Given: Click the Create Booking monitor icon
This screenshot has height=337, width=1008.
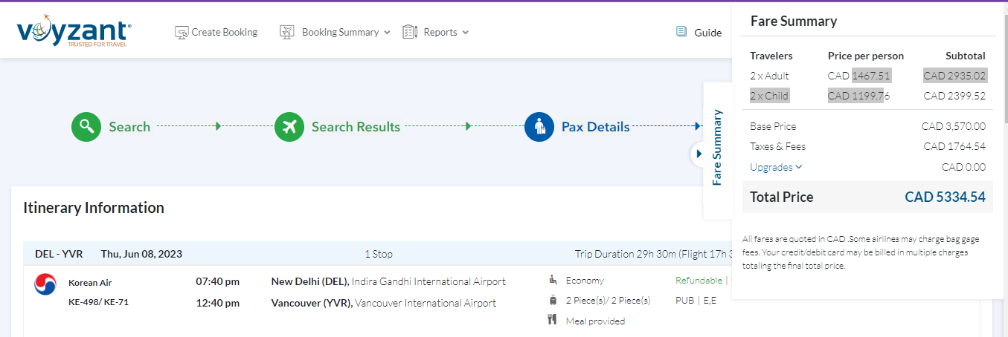Looking at the screenshot, I should pos(182,33).
